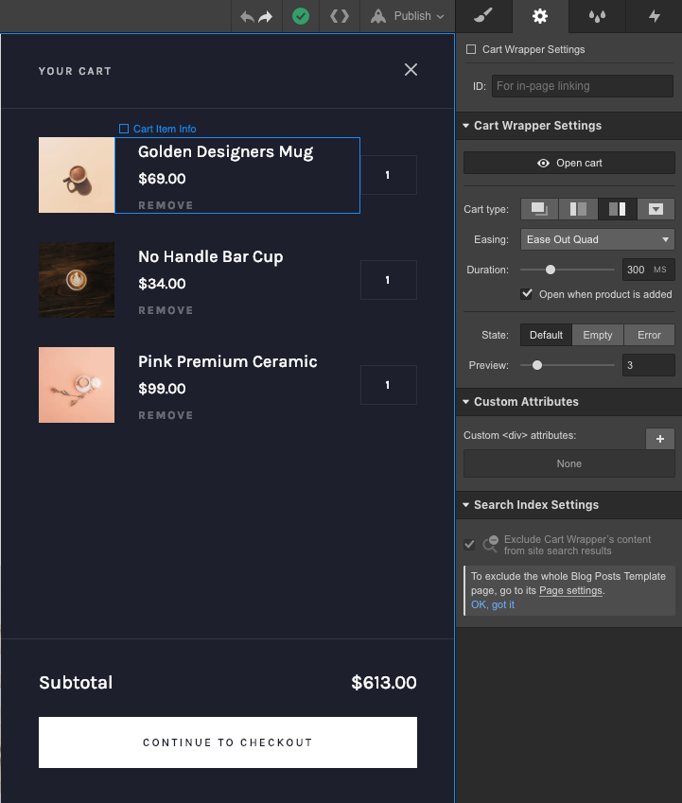The height and width of the screenshot is (803, 682).
Task: Remove the Pink Premium Ceramic
Action: 166,415
